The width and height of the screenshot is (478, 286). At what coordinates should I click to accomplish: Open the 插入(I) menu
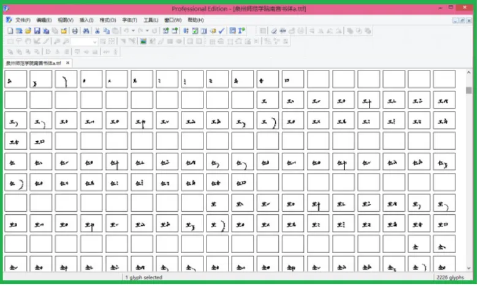(x=86, y=20)
